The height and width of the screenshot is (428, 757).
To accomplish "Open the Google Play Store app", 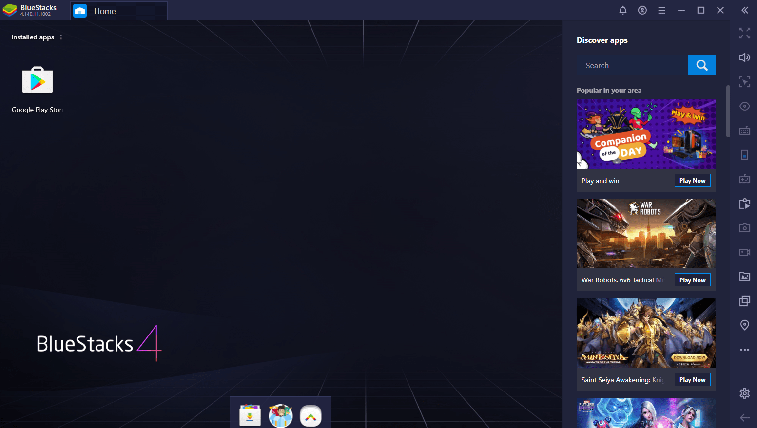I will [x=38, y=80].
